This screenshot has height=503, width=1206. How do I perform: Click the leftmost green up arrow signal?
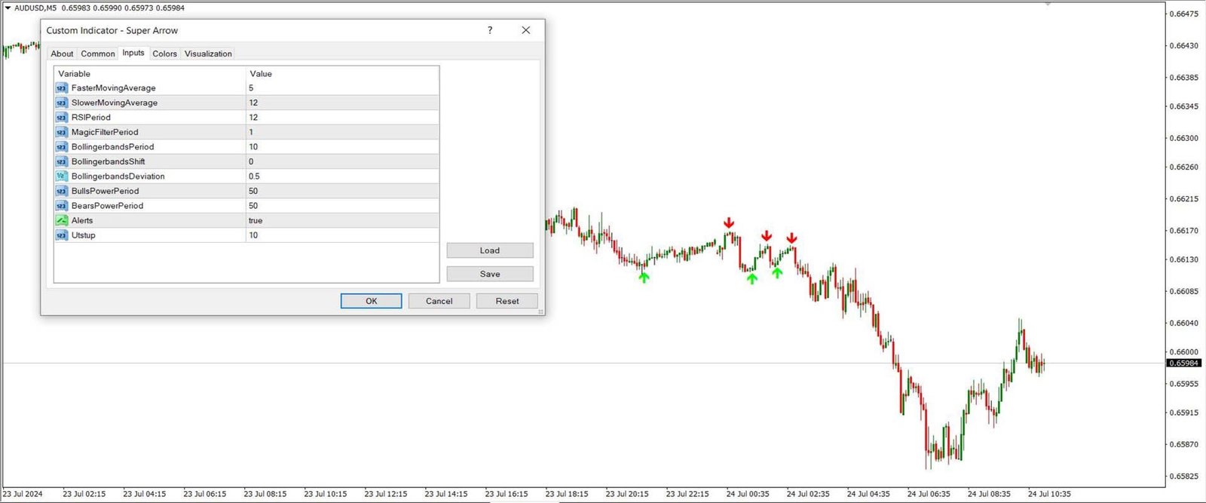click(x=644, y=278)
